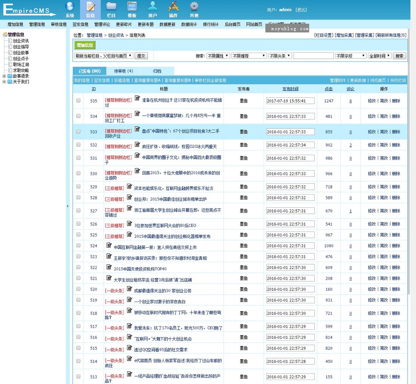This screenshot has width=416, height=384.
Task: Switch to the 归档 tab
Action: pyautogui.click(x=157, y=71)
